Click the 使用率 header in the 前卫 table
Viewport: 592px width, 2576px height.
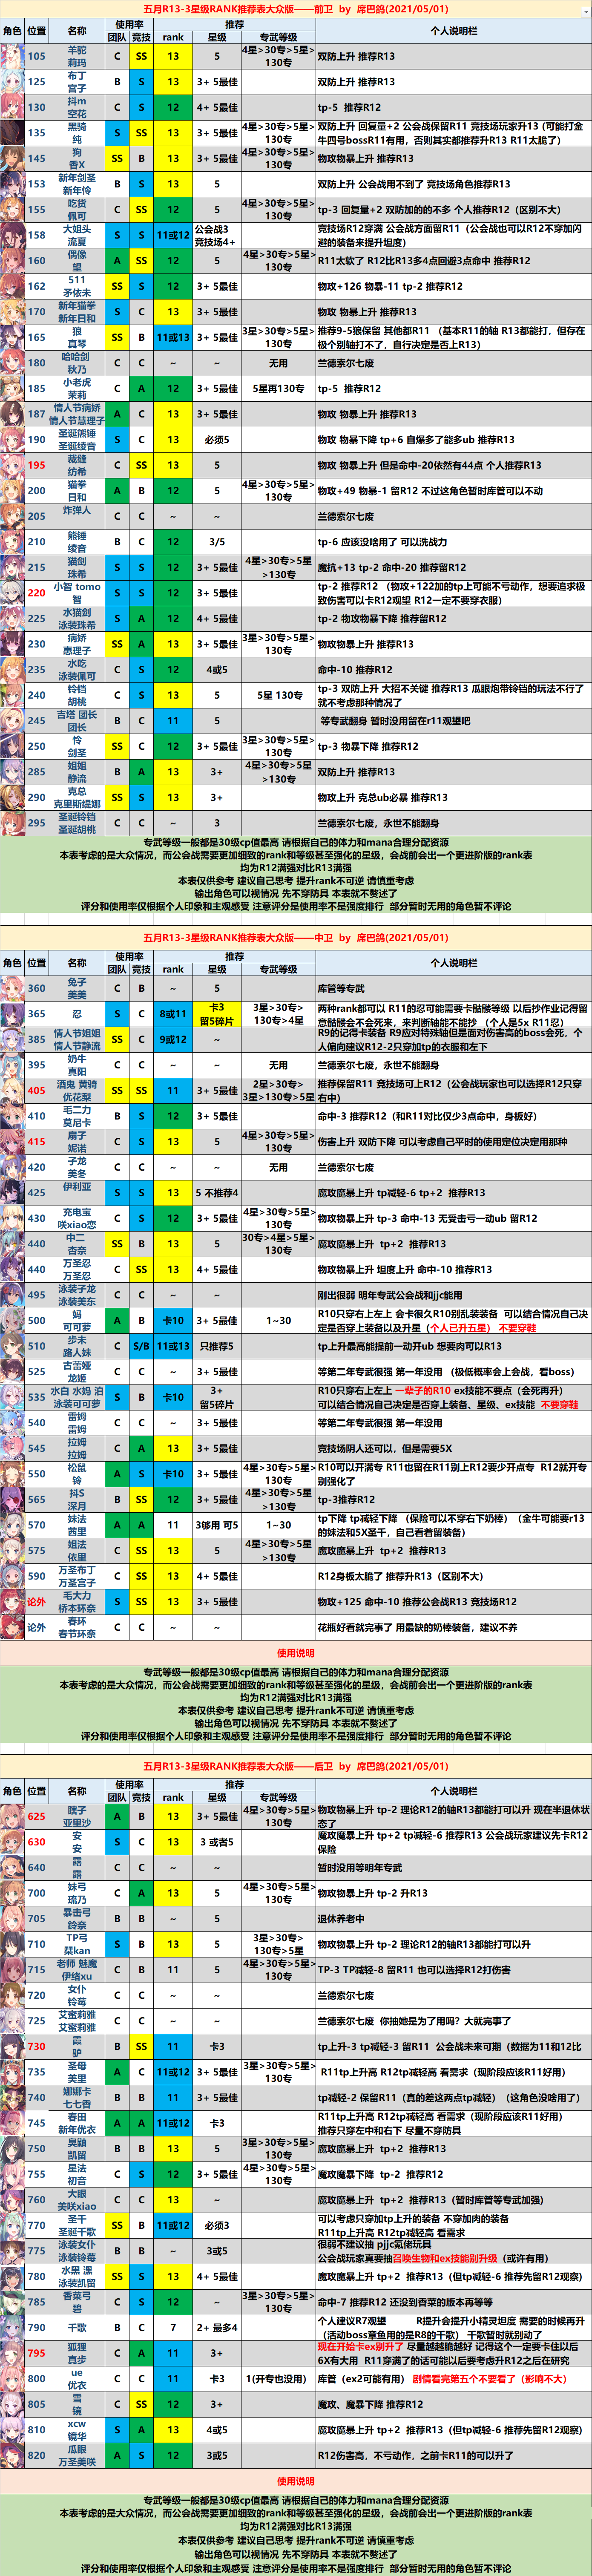129,25
